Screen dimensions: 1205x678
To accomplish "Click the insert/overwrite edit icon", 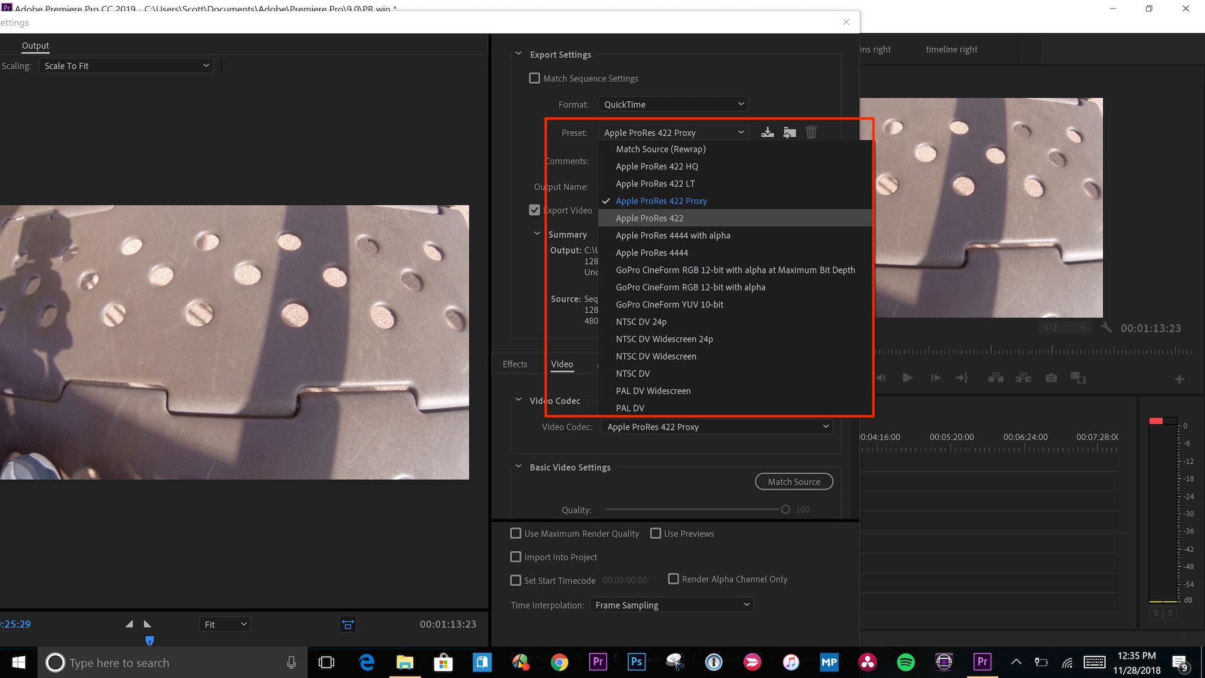I will tap(1023, 378).
